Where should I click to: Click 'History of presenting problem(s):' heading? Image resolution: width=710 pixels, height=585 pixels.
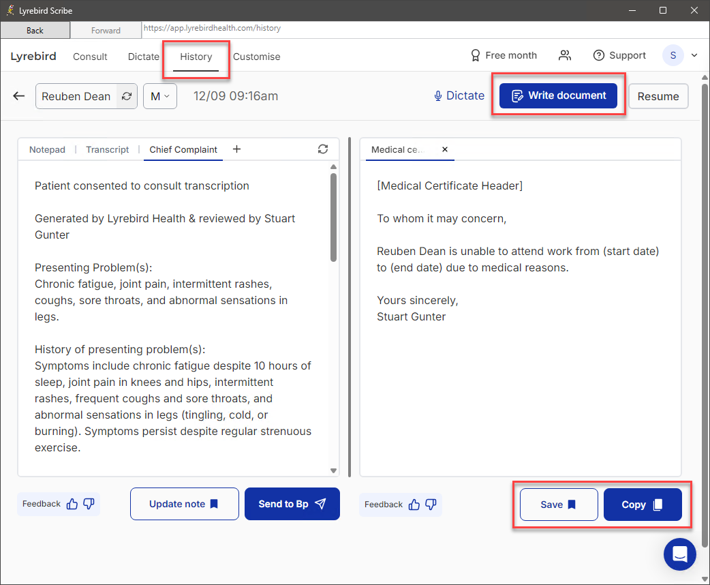pyautogui.click(x=120, y=349)
